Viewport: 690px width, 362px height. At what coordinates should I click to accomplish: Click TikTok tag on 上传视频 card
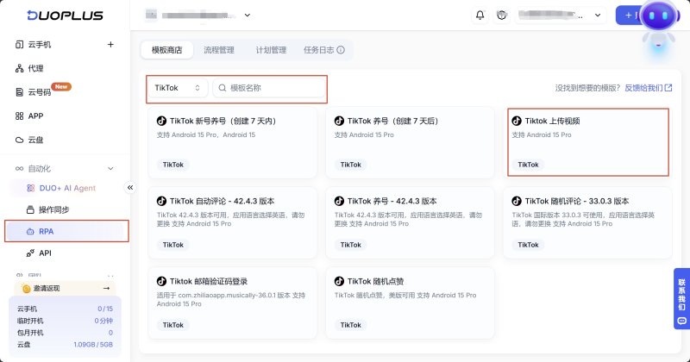pyautogui.click(x=528, y=165)
